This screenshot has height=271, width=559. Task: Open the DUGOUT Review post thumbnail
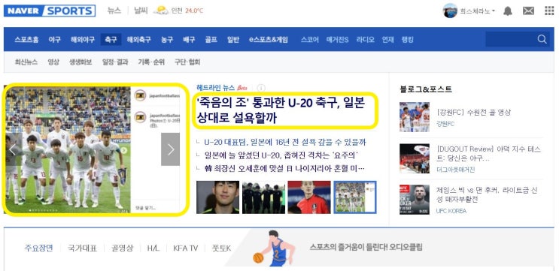coord(415,158)
